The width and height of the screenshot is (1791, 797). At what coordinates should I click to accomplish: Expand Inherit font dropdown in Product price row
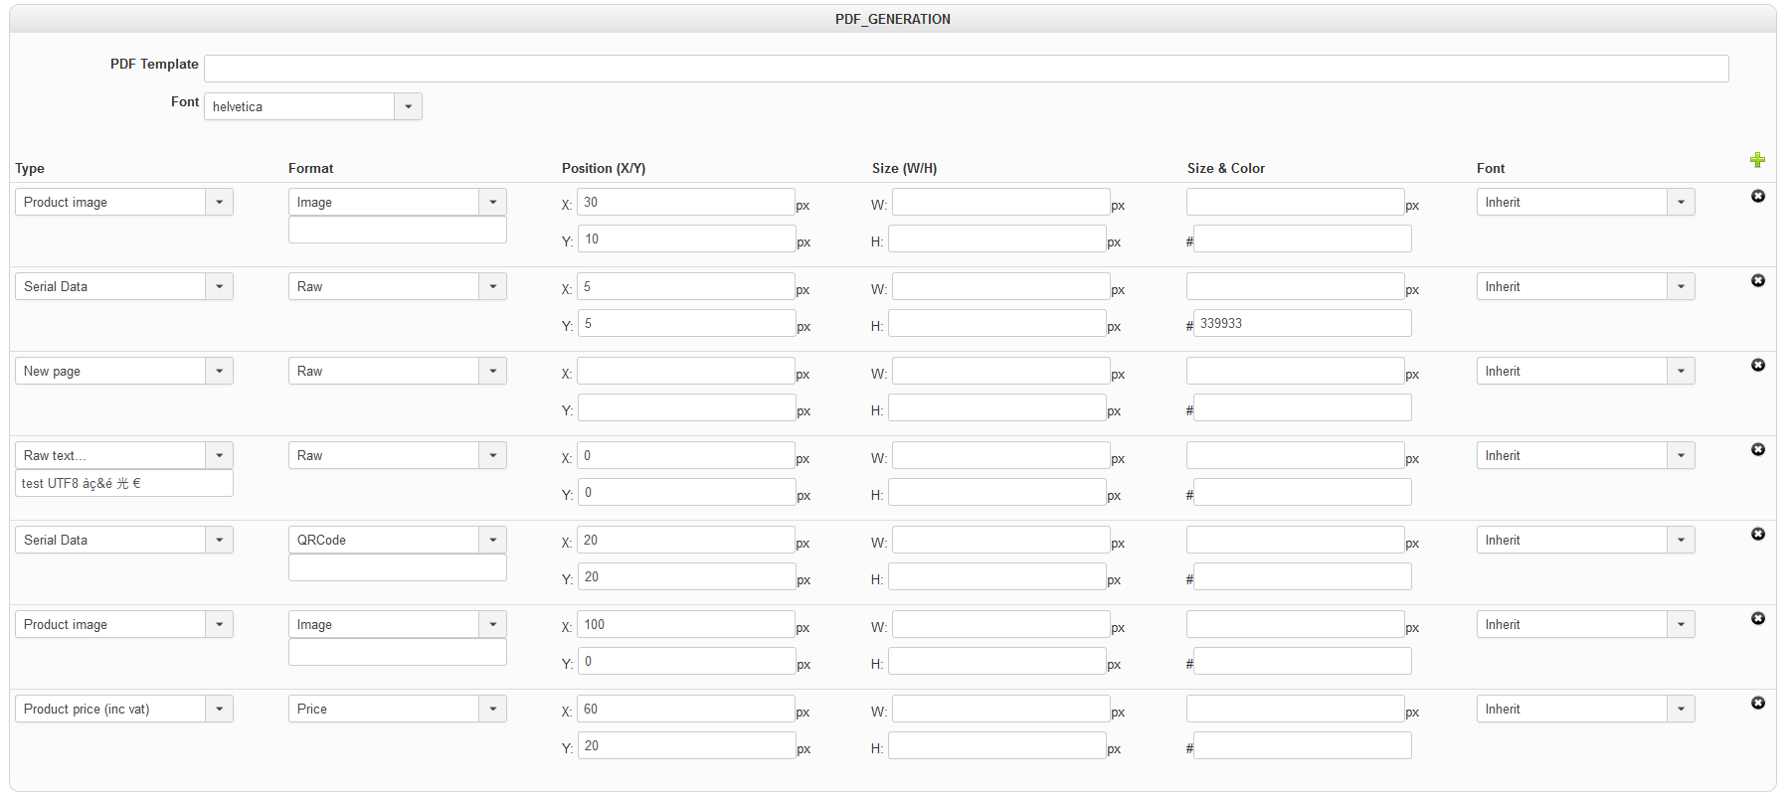pos(1681,709)
